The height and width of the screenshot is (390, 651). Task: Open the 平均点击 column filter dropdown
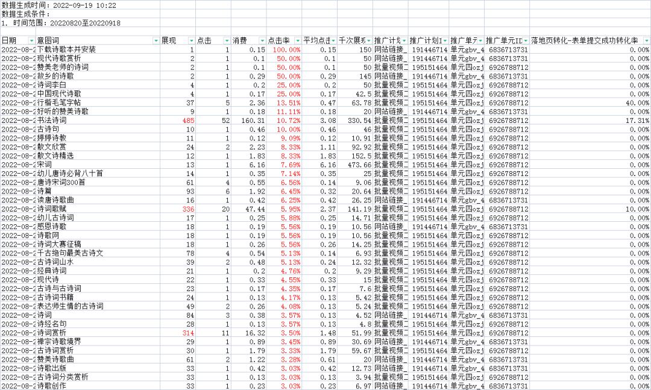point(333,40)
